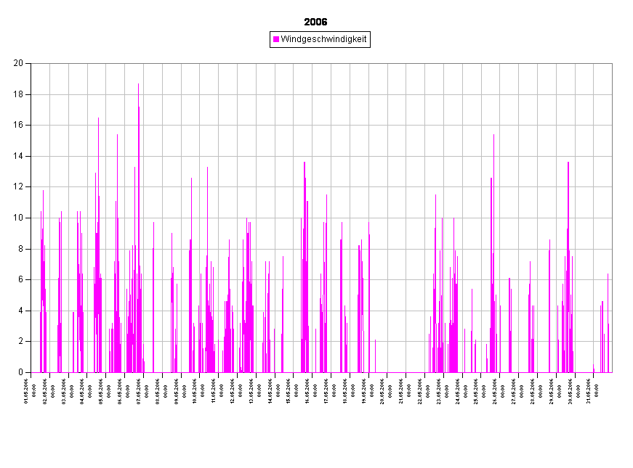
Task: Select the Windgeschwindigkeit legend label
Action: click(x=323, y=39)
